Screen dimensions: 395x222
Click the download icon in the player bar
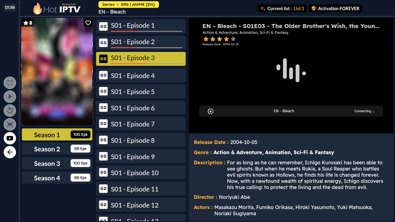pyautogui.click(x=211, y=111)
